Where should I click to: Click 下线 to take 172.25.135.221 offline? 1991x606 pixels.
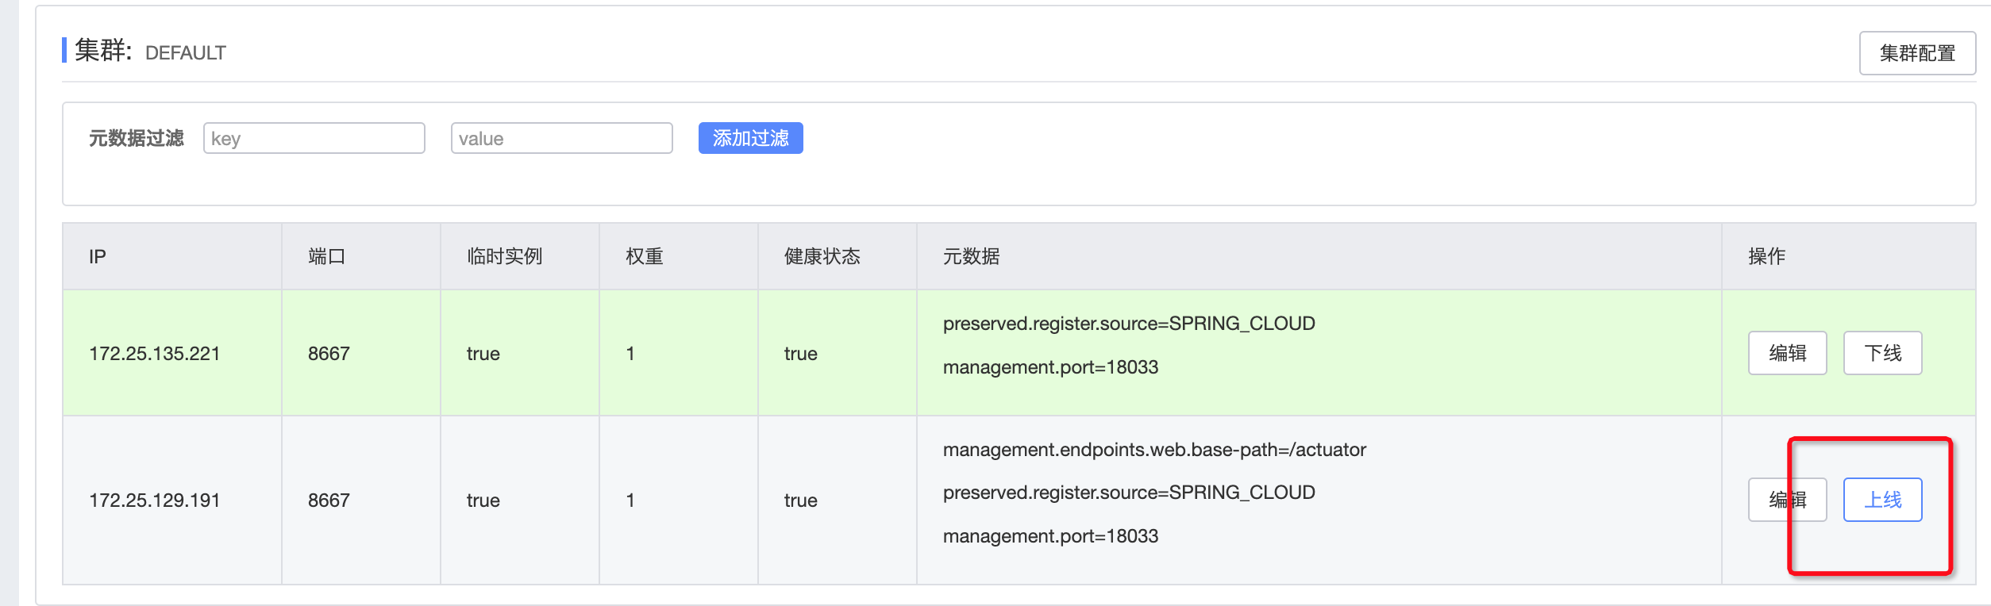[1882, 353]
